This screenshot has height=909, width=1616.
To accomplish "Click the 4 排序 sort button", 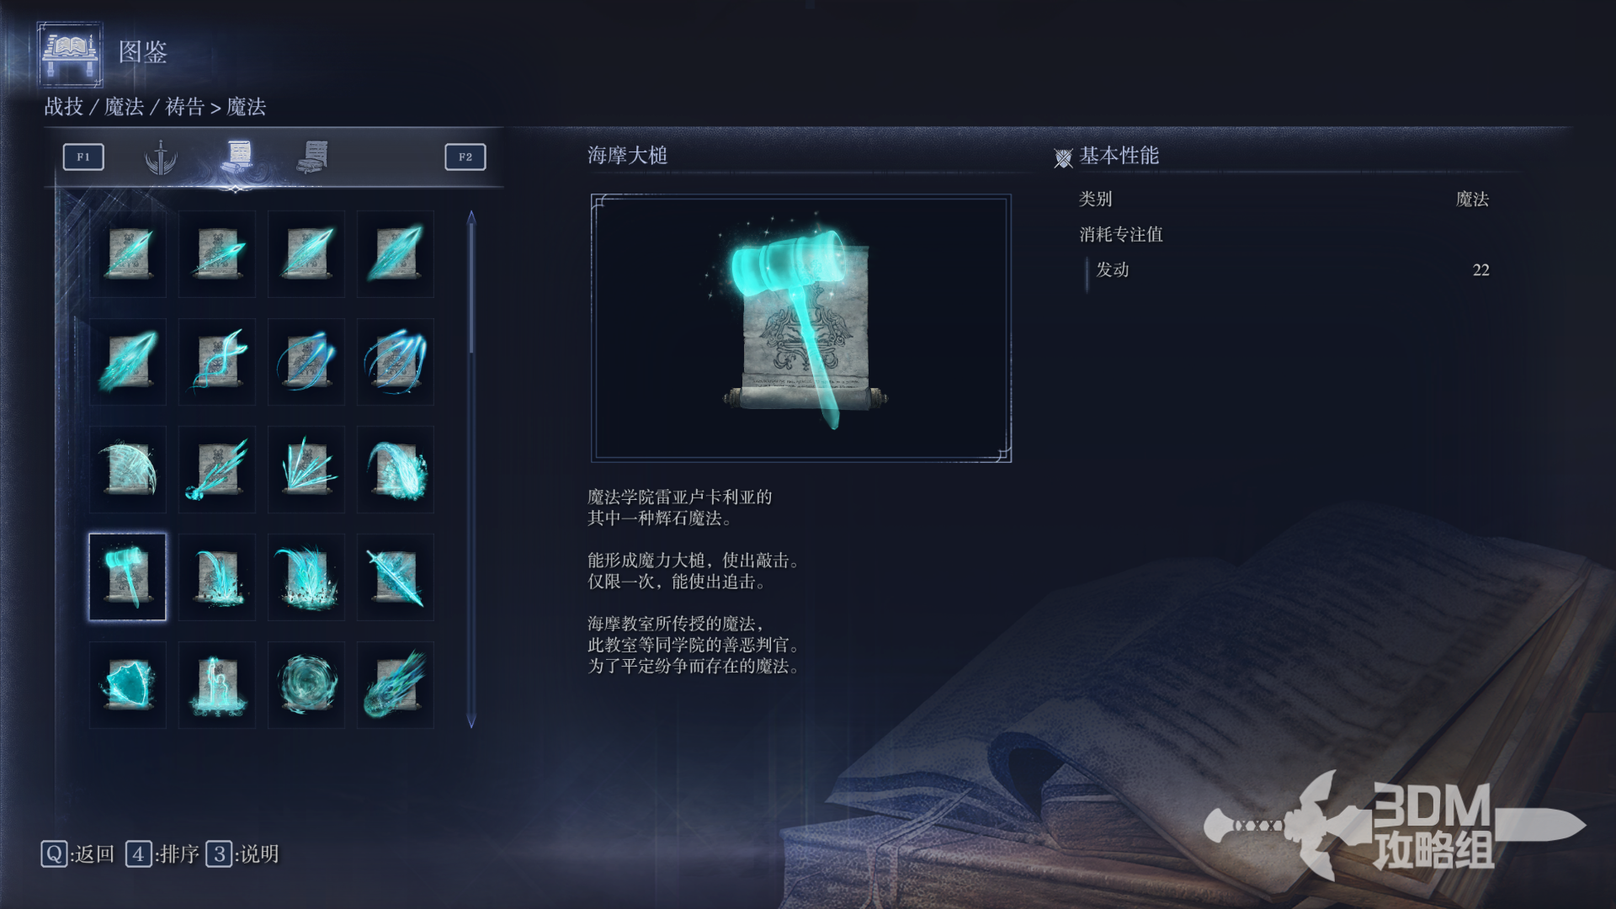I will [x=162, y=854].
